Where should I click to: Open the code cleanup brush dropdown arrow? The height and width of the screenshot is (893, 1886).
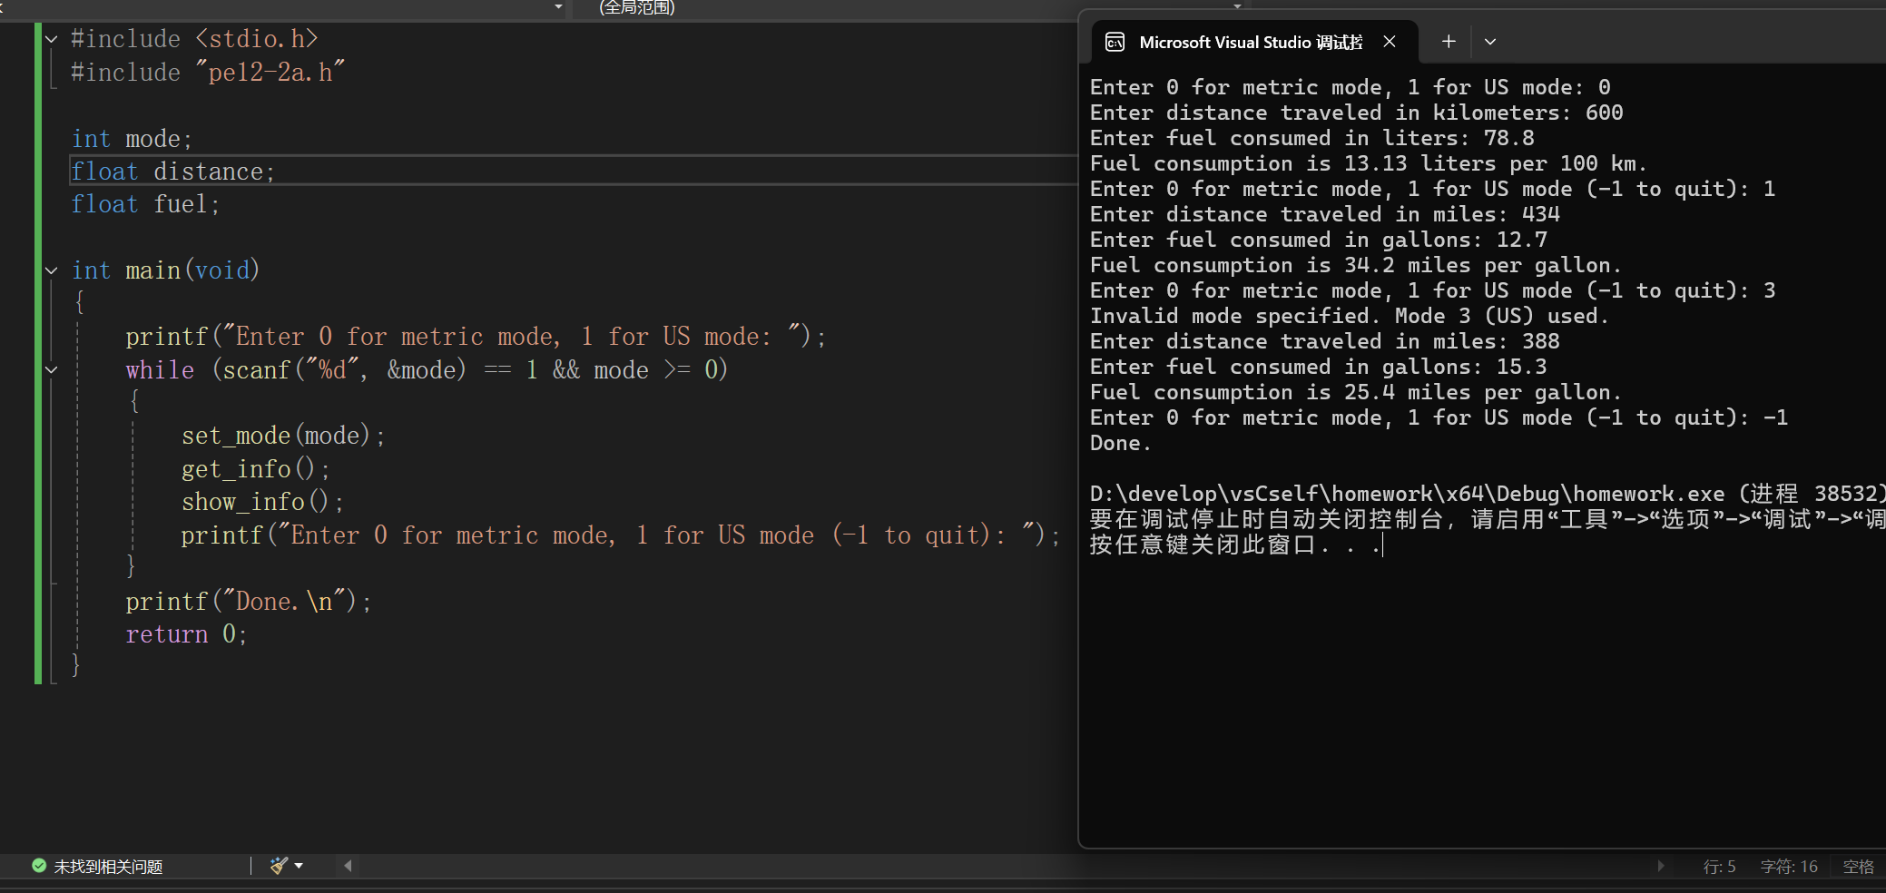[299, 866]
